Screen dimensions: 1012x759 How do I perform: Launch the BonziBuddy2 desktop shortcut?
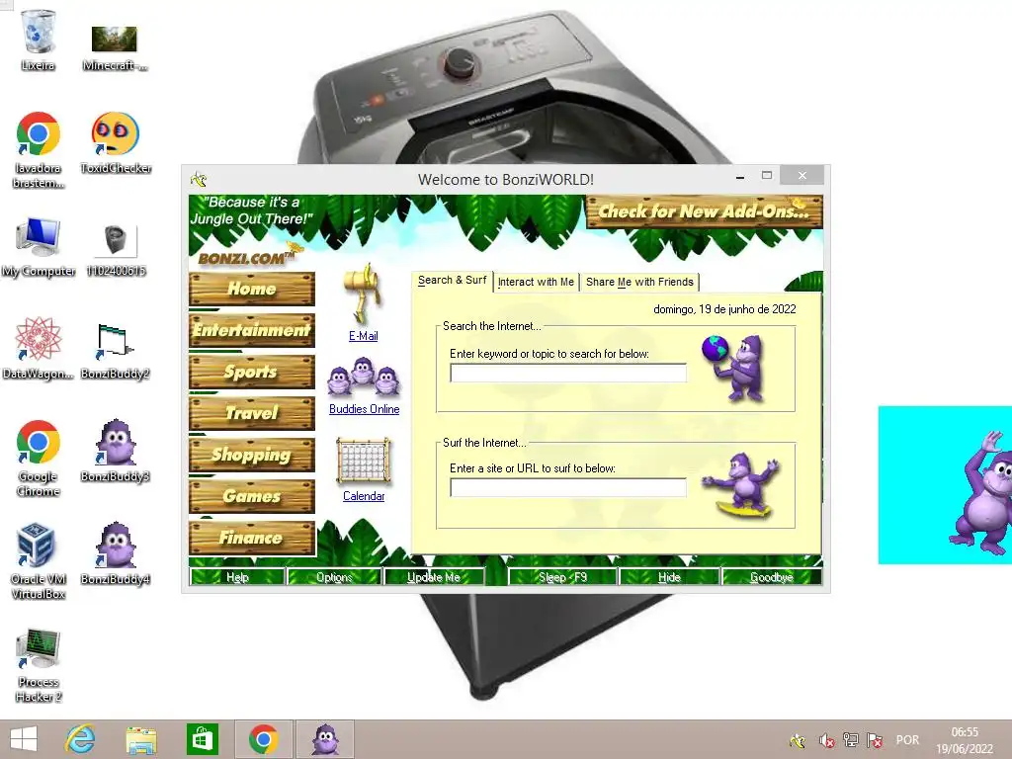(x=115, y=340)
